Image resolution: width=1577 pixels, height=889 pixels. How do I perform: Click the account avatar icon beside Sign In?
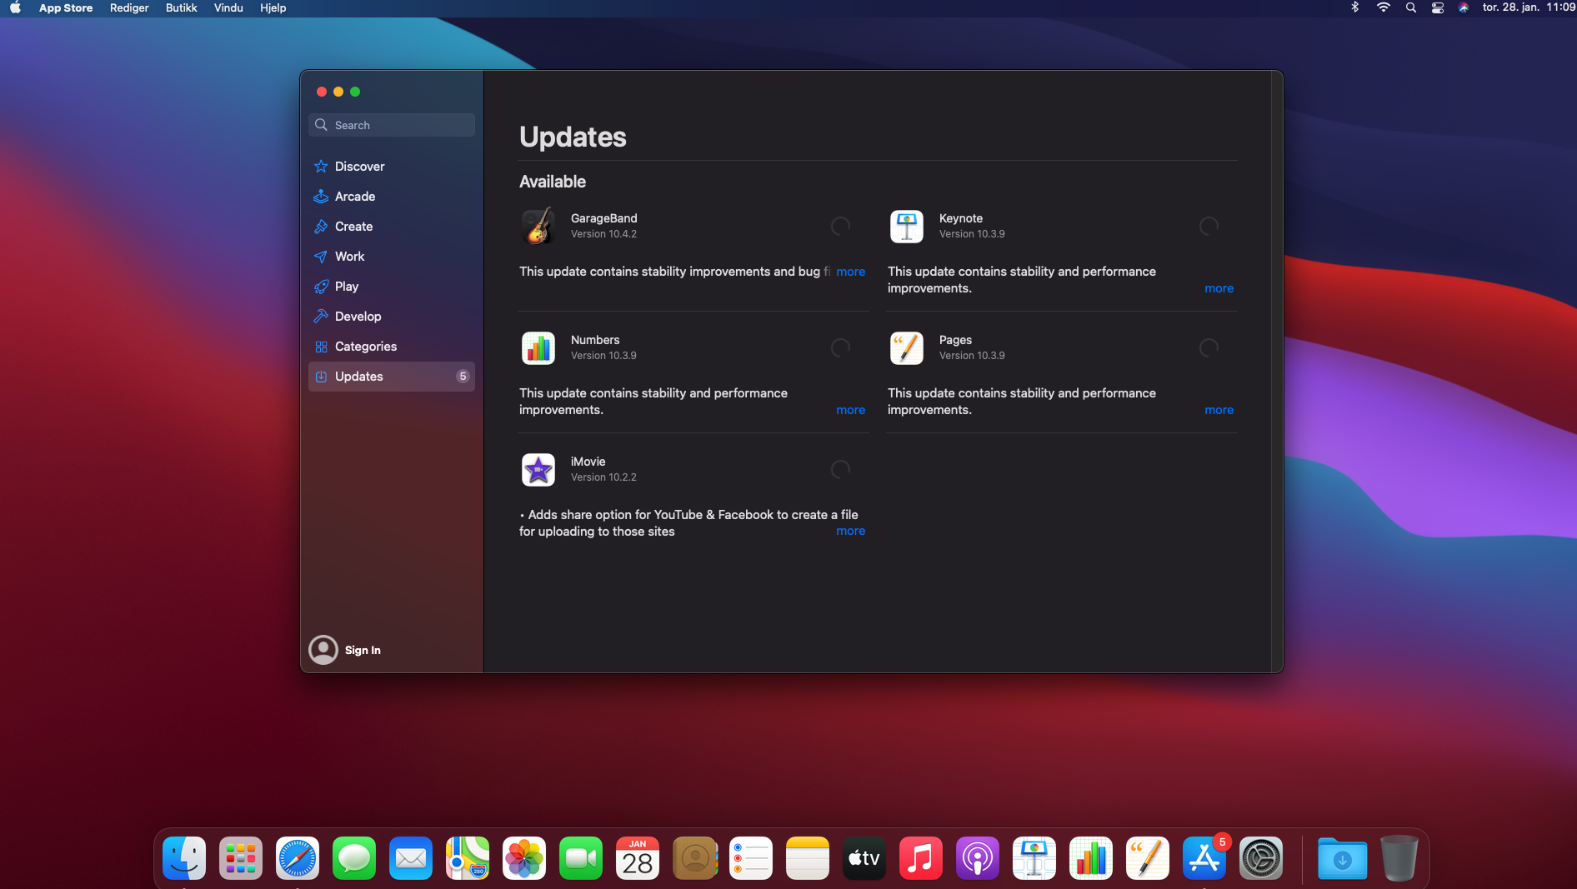[x=323, y=650]
